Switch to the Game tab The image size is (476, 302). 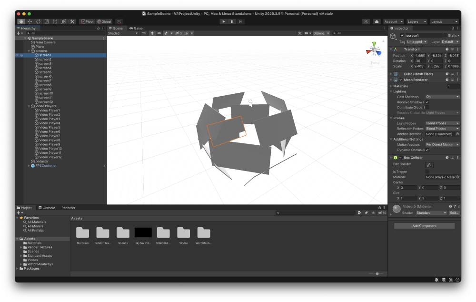(136, 28)
